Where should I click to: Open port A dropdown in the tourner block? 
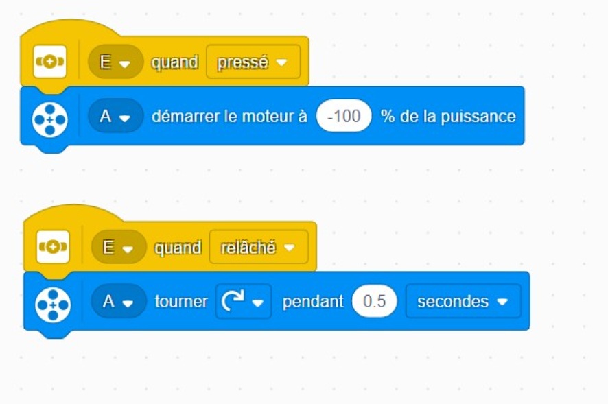click(118, 302)
